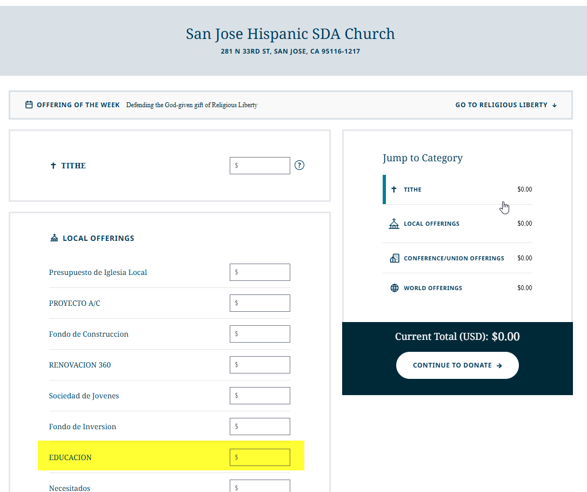Focus the Presupuesto de Iglesia Local amount field

coord(260,272)
